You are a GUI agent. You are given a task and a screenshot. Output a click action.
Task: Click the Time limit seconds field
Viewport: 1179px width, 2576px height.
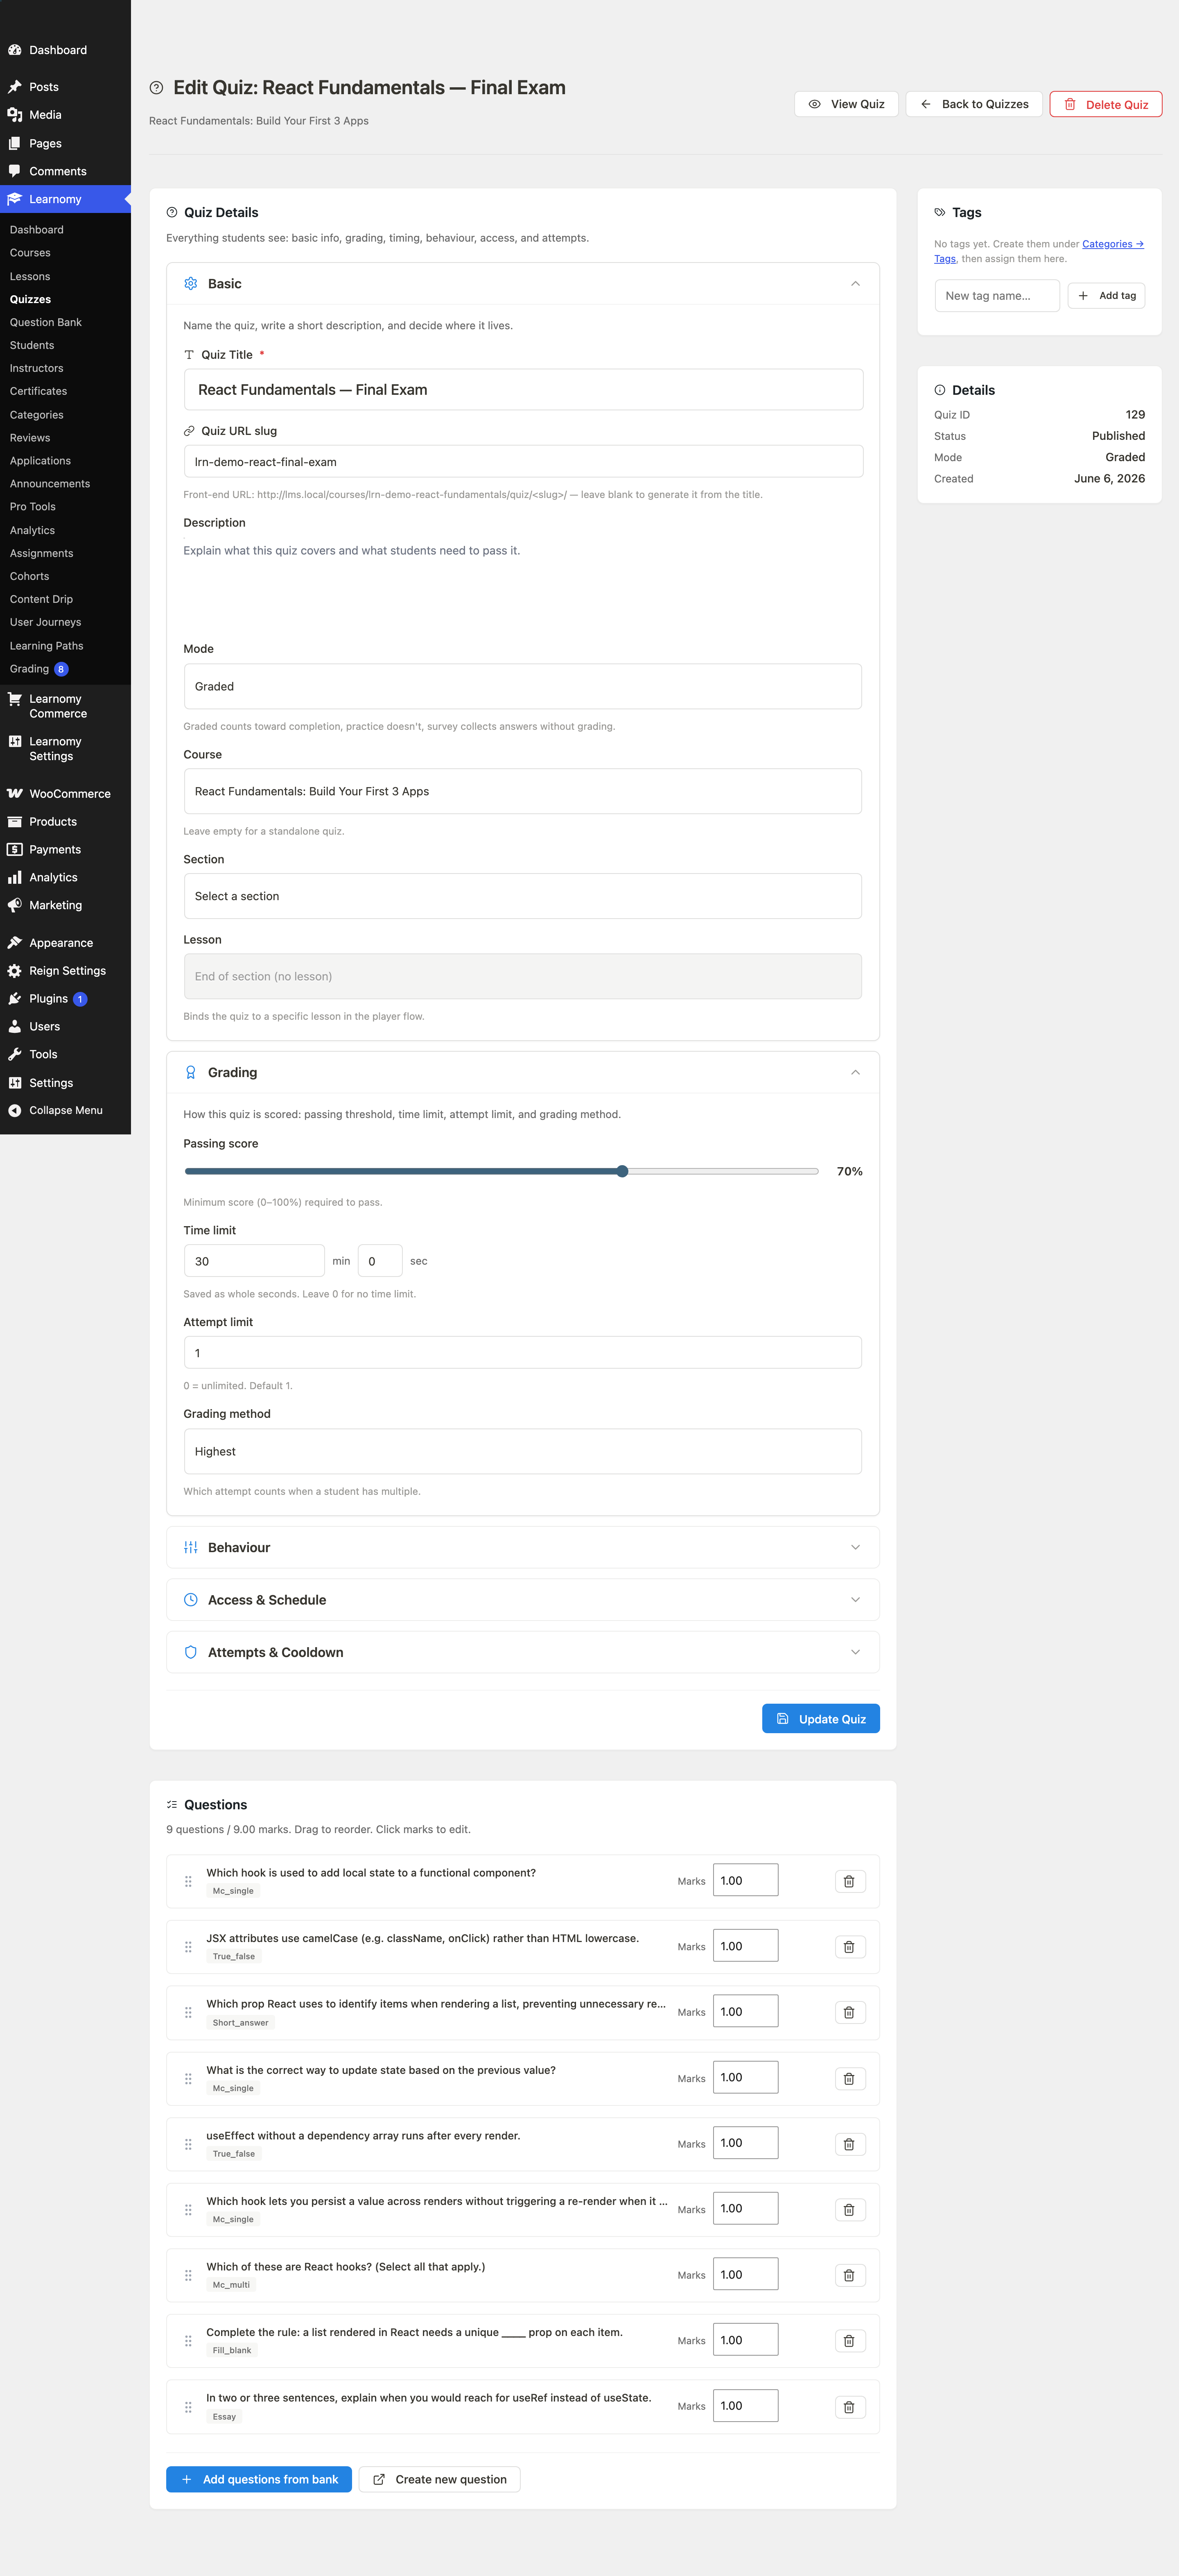click(x=380, y=1261)
